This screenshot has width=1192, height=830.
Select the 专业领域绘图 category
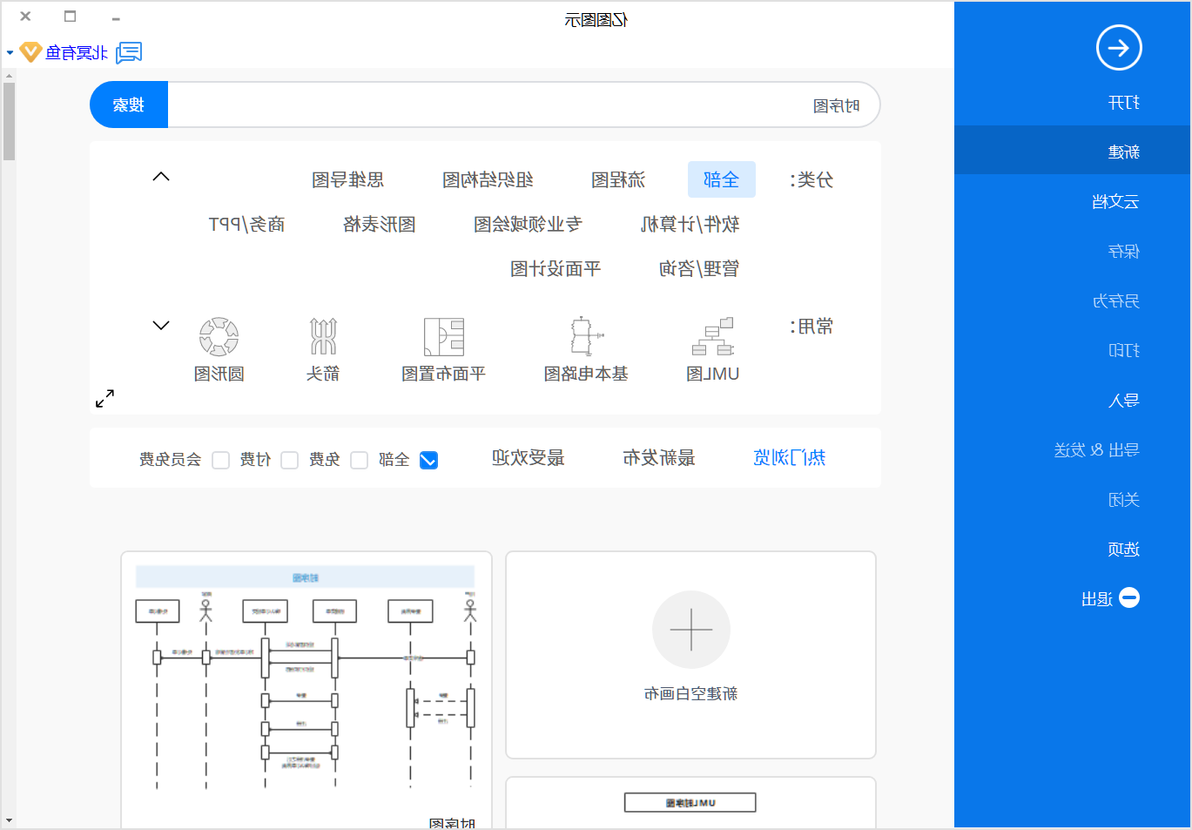click(528, 224)
